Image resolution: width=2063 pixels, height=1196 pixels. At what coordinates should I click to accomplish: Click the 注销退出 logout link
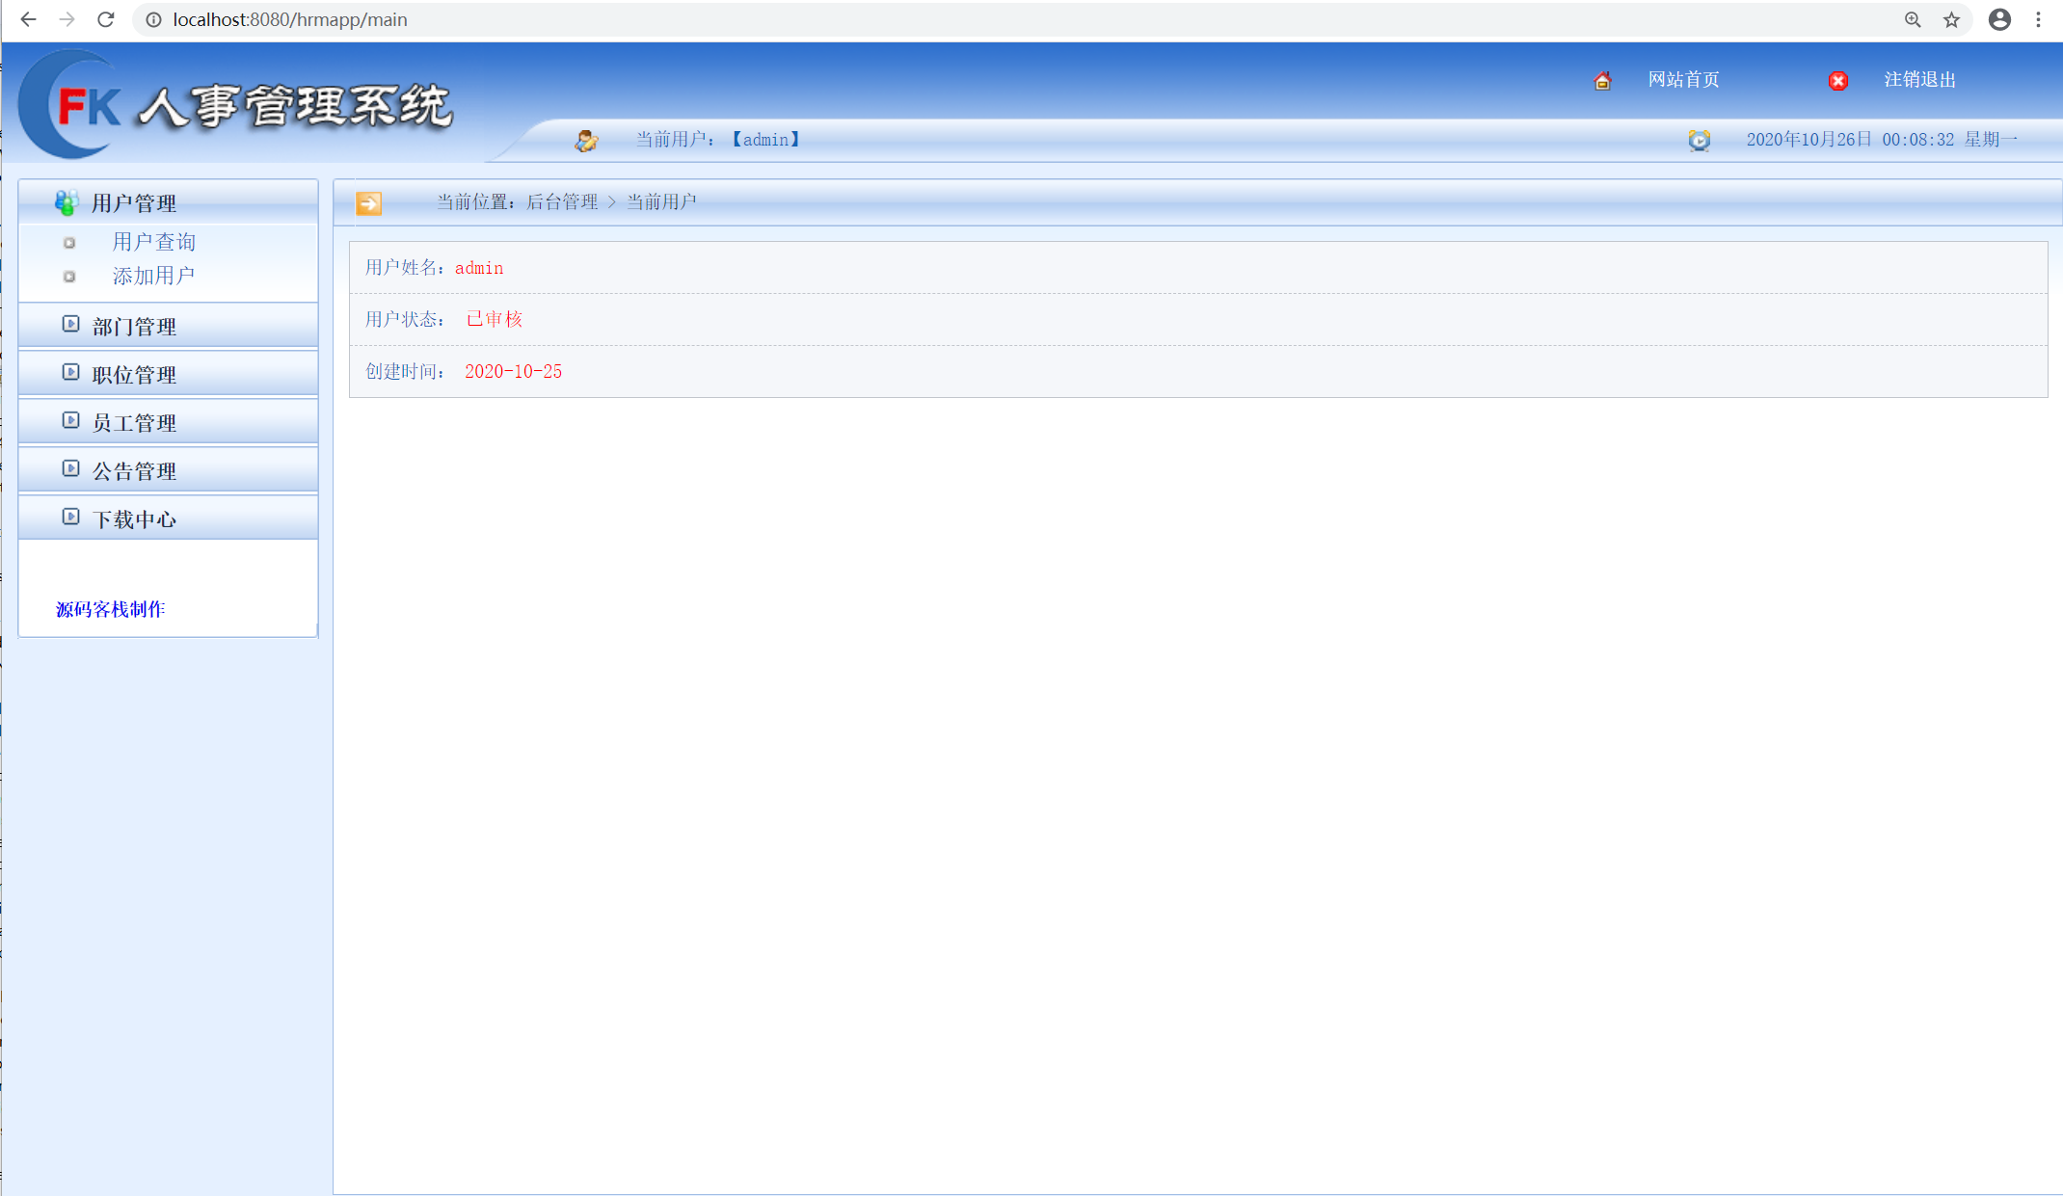point(1919,80)
